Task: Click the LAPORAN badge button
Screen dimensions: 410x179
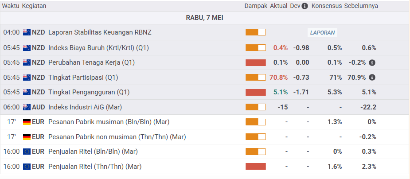Action: point(323,32)
